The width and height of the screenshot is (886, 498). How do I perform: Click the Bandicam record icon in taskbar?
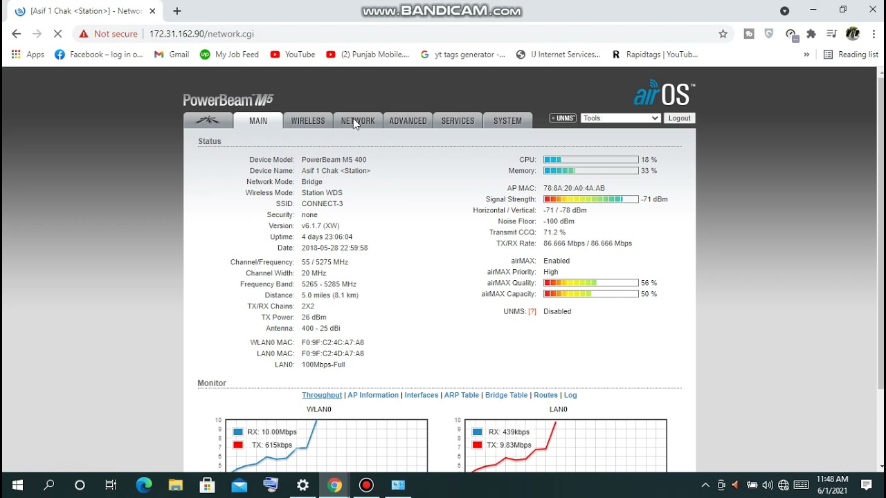pos(366,485)
